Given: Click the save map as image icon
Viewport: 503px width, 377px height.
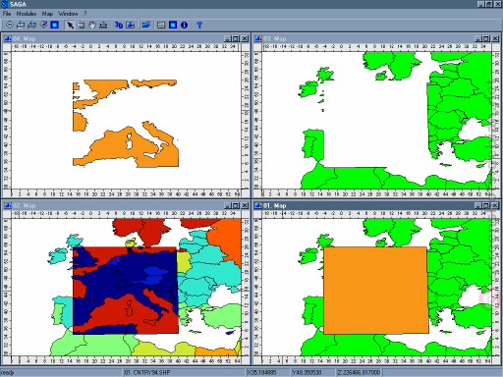Looking at the screenshot, I should 130,25.
